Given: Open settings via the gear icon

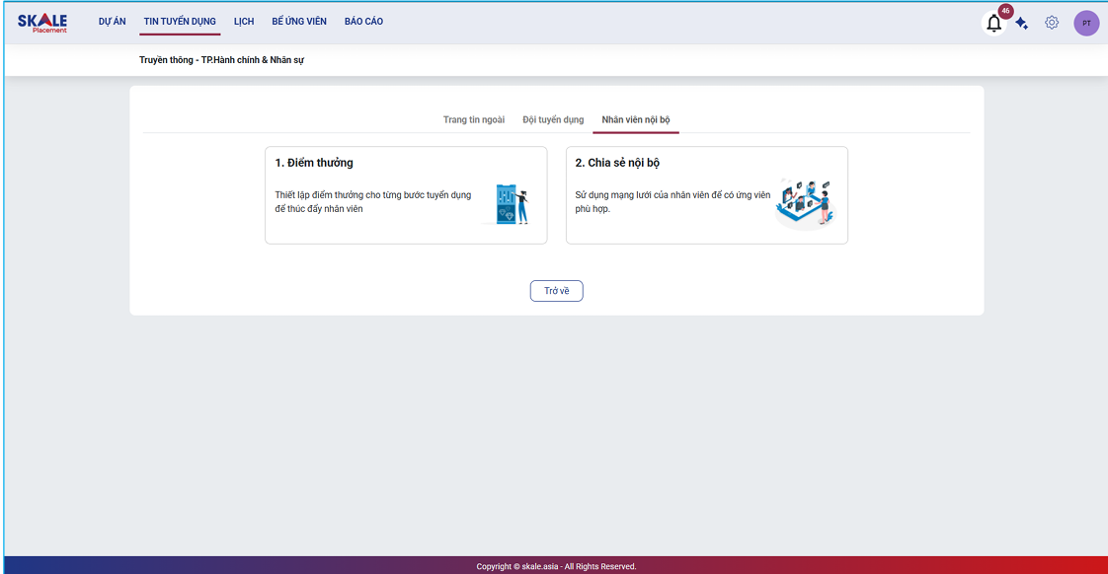Looking at the screenshot, I should pyautogui.click(x=1052, y=23).
